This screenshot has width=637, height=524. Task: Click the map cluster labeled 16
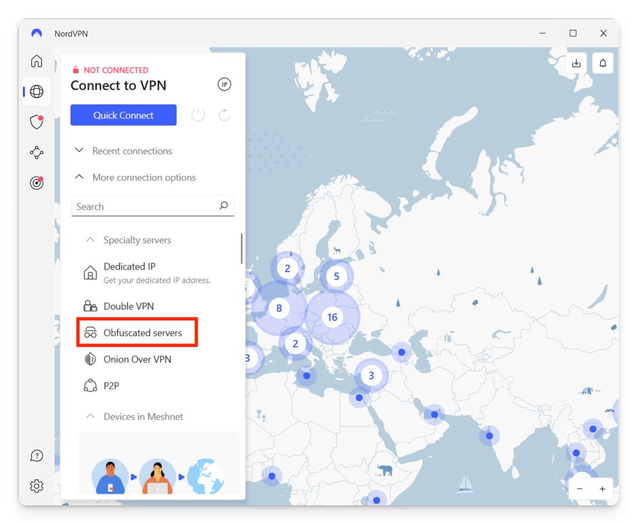[332, 317]
